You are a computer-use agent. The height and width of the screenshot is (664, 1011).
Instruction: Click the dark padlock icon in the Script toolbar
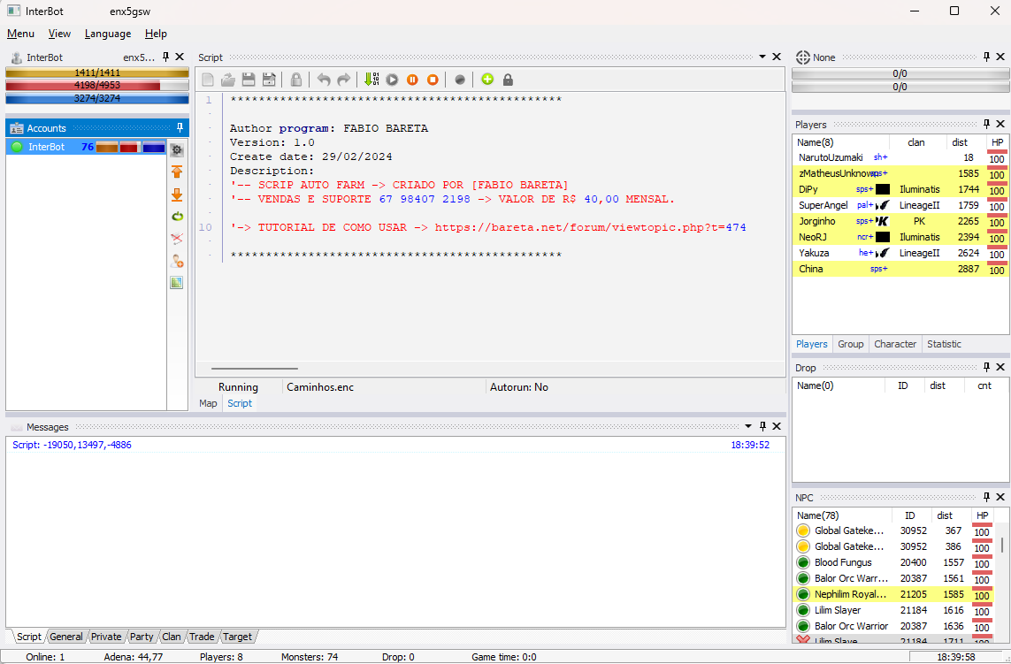coord(508,80)
